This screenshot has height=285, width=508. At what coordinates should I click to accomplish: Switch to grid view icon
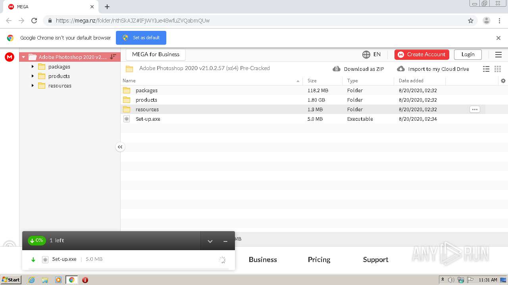coord(498,69)
